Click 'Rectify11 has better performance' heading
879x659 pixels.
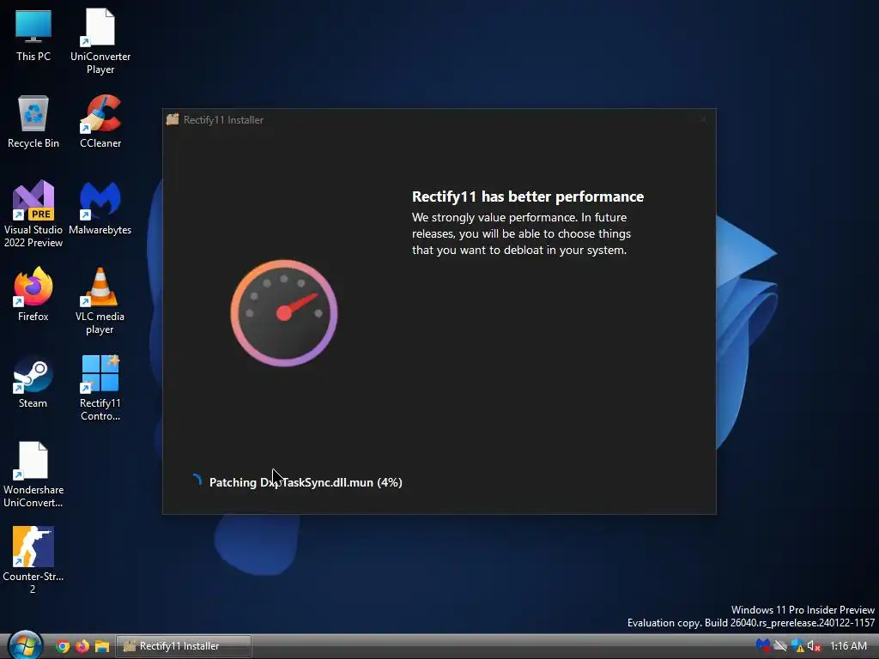point(528,196)
